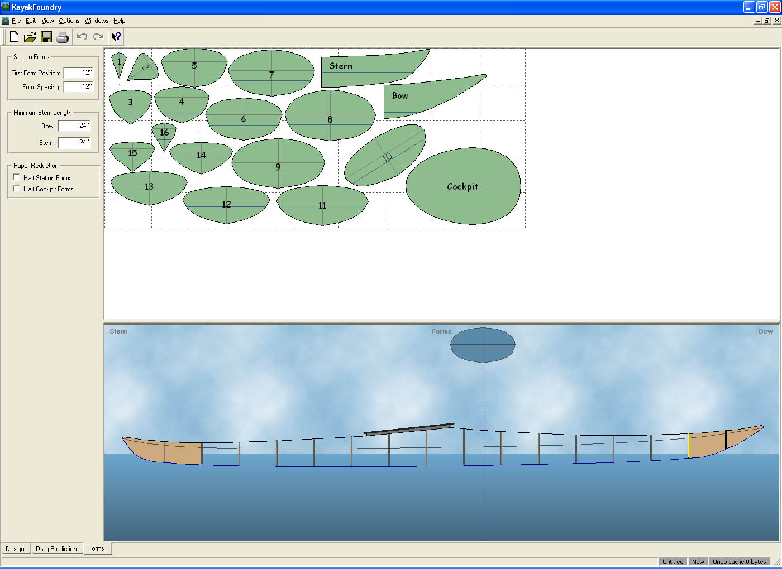The width and height of the screenshot is (782, 569).
Task: Click the First Form Position input field
Action: click(78, 73)
